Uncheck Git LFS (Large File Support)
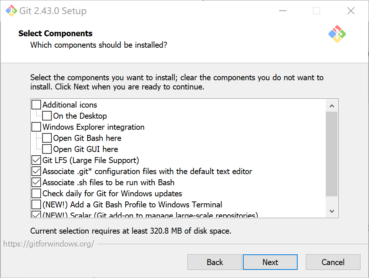This screenshot has height=278, width=369. pyautogui.click(x=36, y=160)
